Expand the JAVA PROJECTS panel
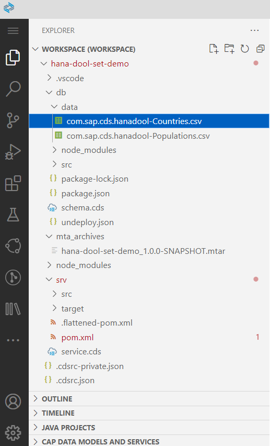The width and height of the screenshot is (270, 446). (149, 428)
